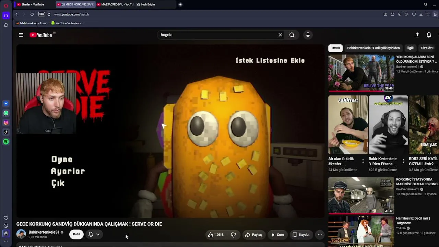
Task: Launch Instagram from the Opera sidebar
Action: point(6,123)
